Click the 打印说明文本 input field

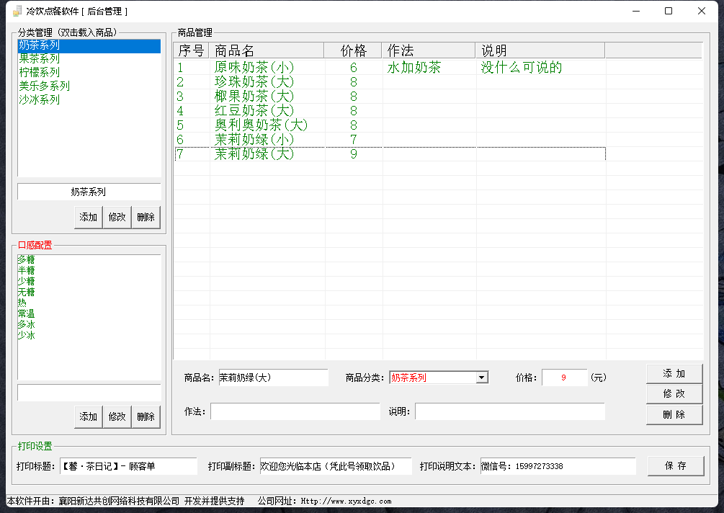[558, 466]
